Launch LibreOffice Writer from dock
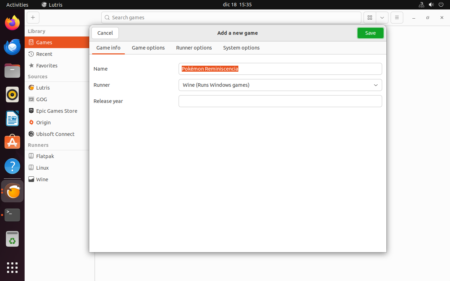This screenshot has height=281, width=450. (x=12, y=118)
